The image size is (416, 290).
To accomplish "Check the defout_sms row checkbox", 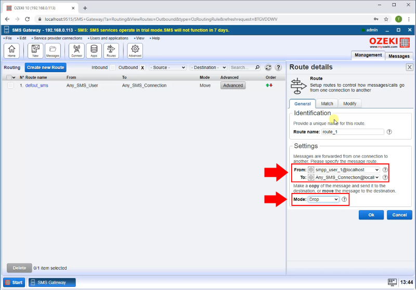I will click(x=10, y=85).
